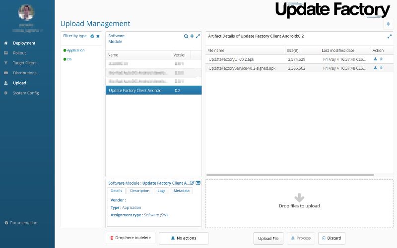The height and width of the screenshot is (248, 397).
Task: Click artifact table horizontal scrollbar
Action: (x=290, y=175)
